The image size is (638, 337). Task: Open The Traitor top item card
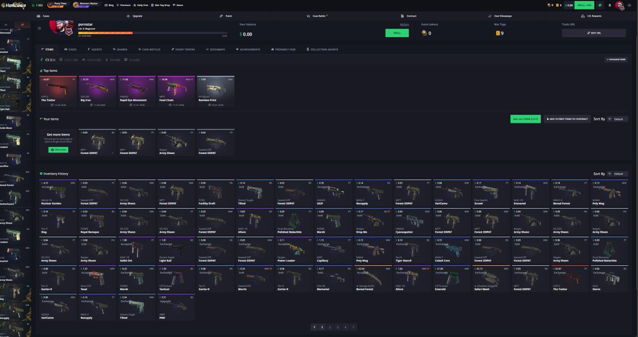pos(58,92)
